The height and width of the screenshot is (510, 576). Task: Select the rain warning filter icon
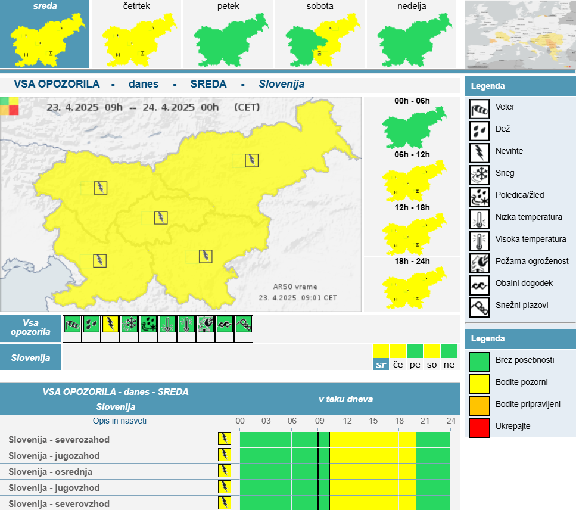click(x=91, y=325)
